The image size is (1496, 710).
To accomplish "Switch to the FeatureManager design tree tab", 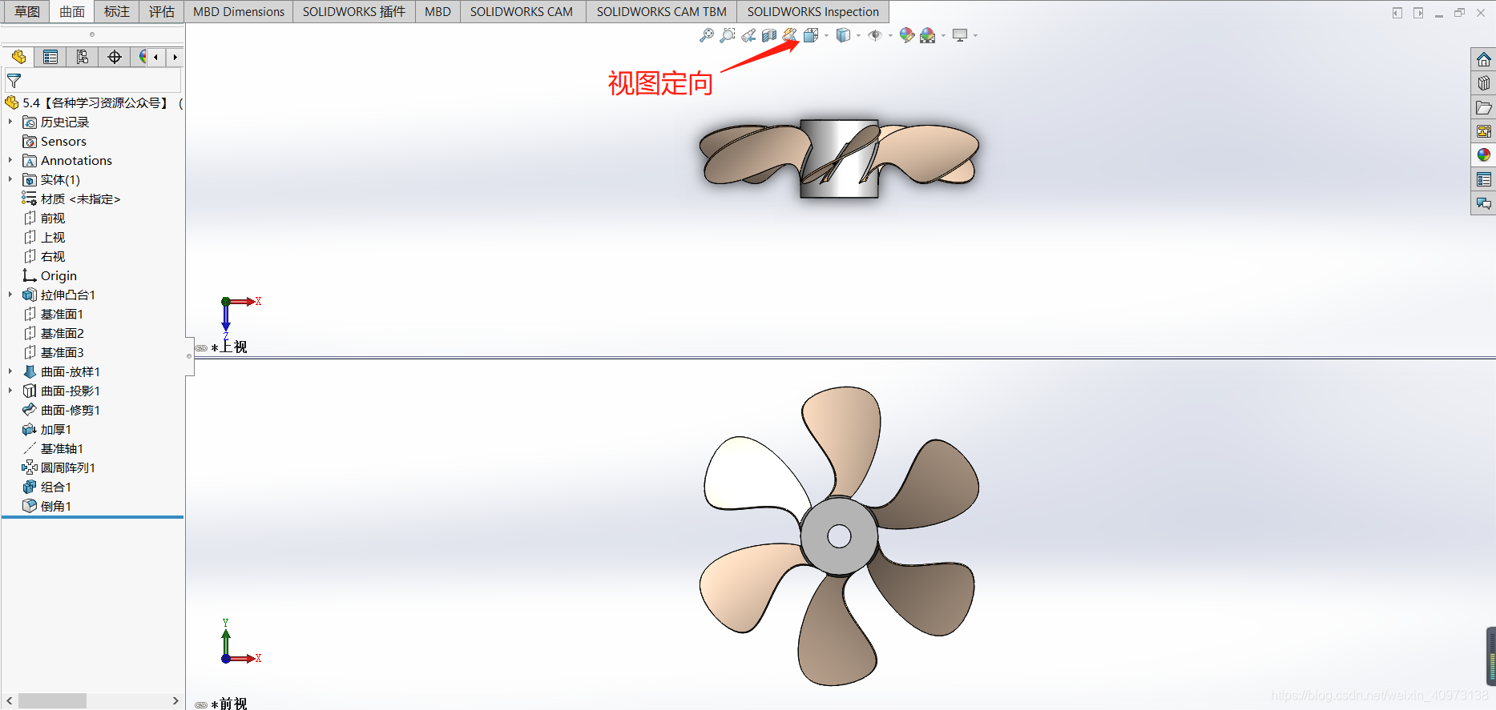I will (18, 57).
